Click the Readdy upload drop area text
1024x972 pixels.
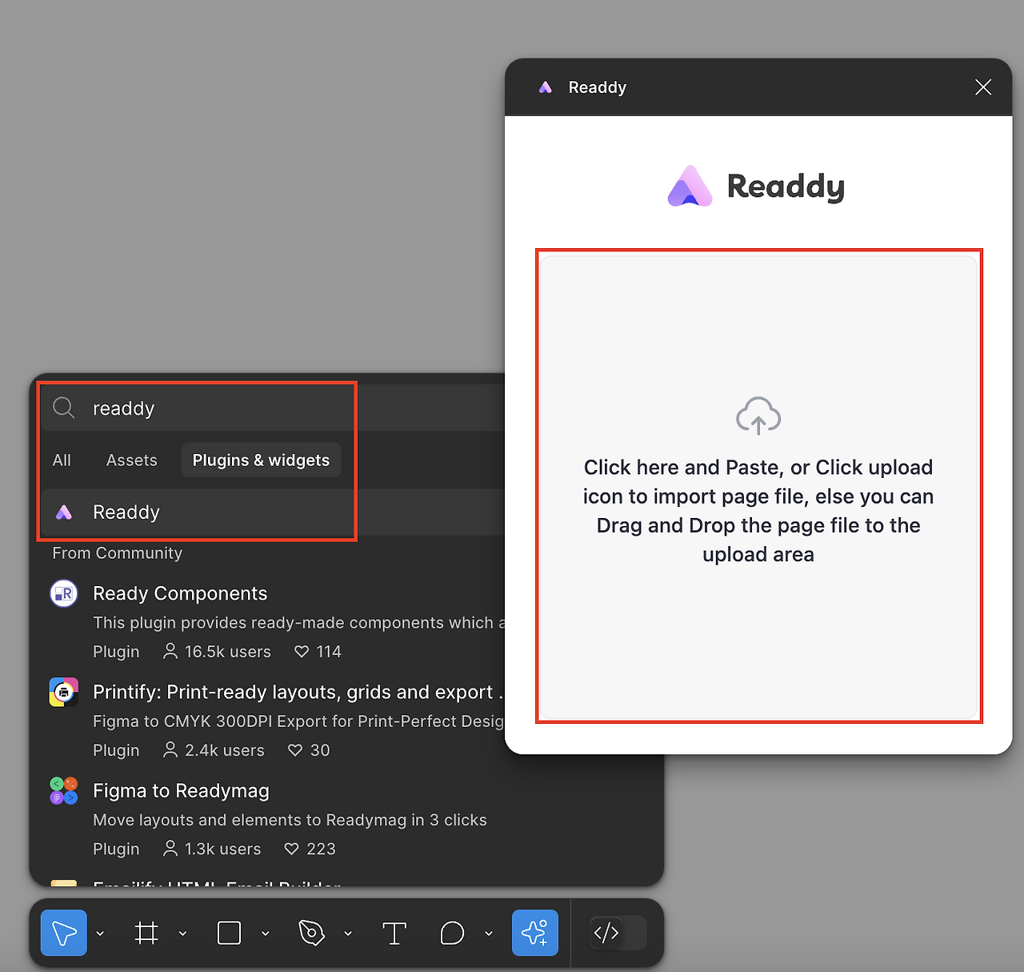(x=758, y=511)
